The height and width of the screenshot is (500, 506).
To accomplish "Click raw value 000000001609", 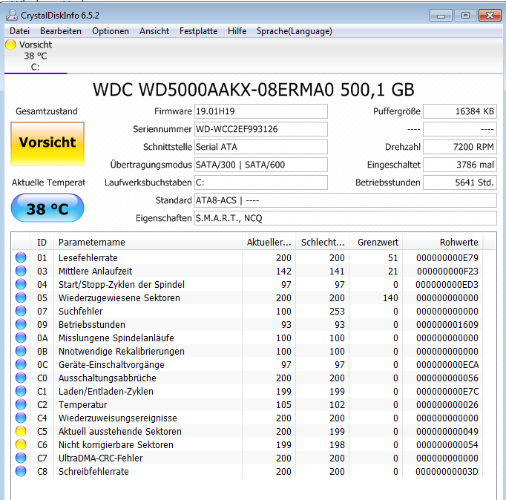I will pyautogui.click(x=447, y=324).
